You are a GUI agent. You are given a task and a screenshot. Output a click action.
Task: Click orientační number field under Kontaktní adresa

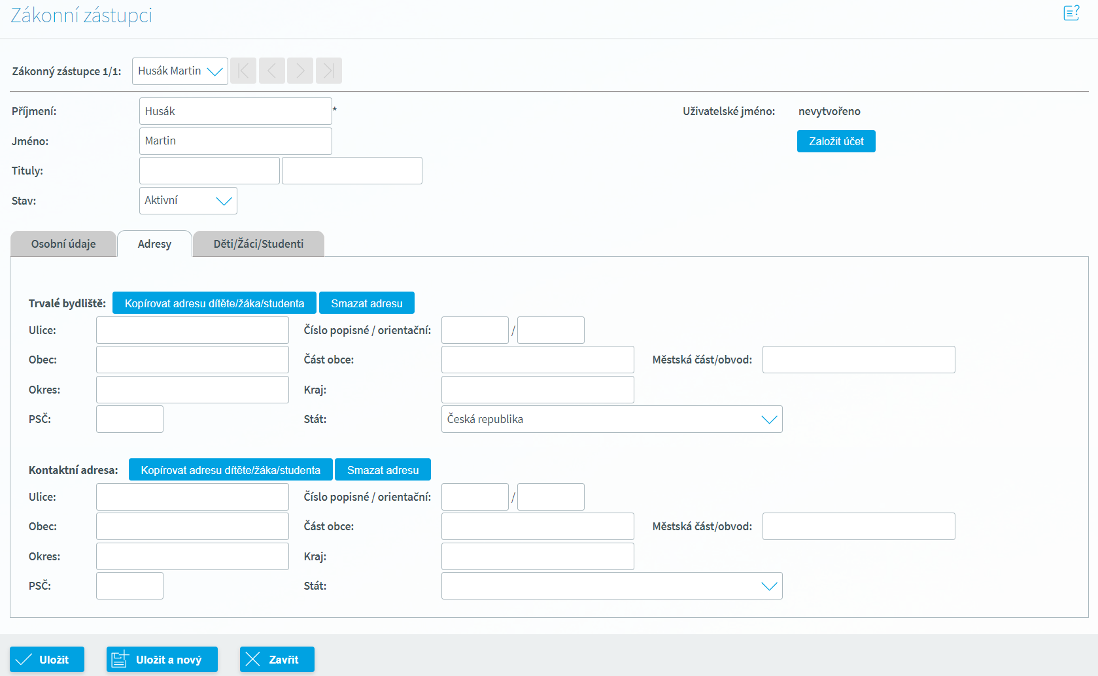(551, 497)
